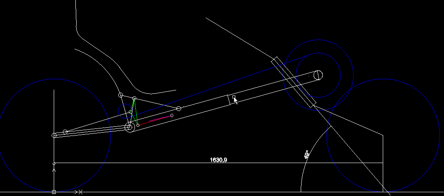Select the small circle on the green line midpoint
Viewport: 444px width, 196px height.
[x=130, y=112]
